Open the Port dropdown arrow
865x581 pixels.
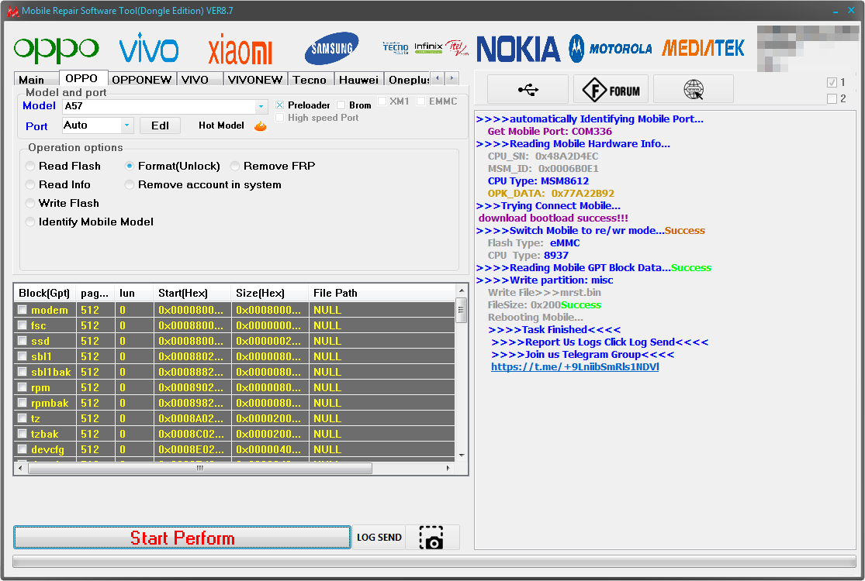(x=127, y=125)
